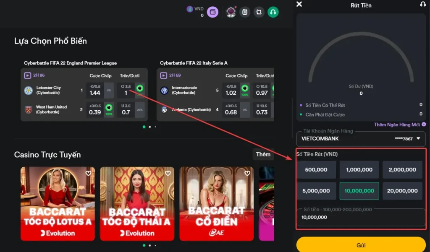The height and width of the screenshot is (252, 430).
Task: Click Thêm button next to Casino Trực Tuyến
Action: point(263,154)
